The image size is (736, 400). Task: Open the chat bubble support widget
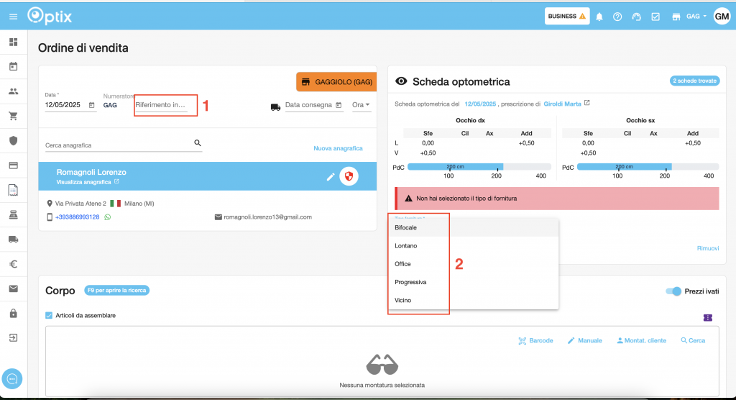pos(13,378)
